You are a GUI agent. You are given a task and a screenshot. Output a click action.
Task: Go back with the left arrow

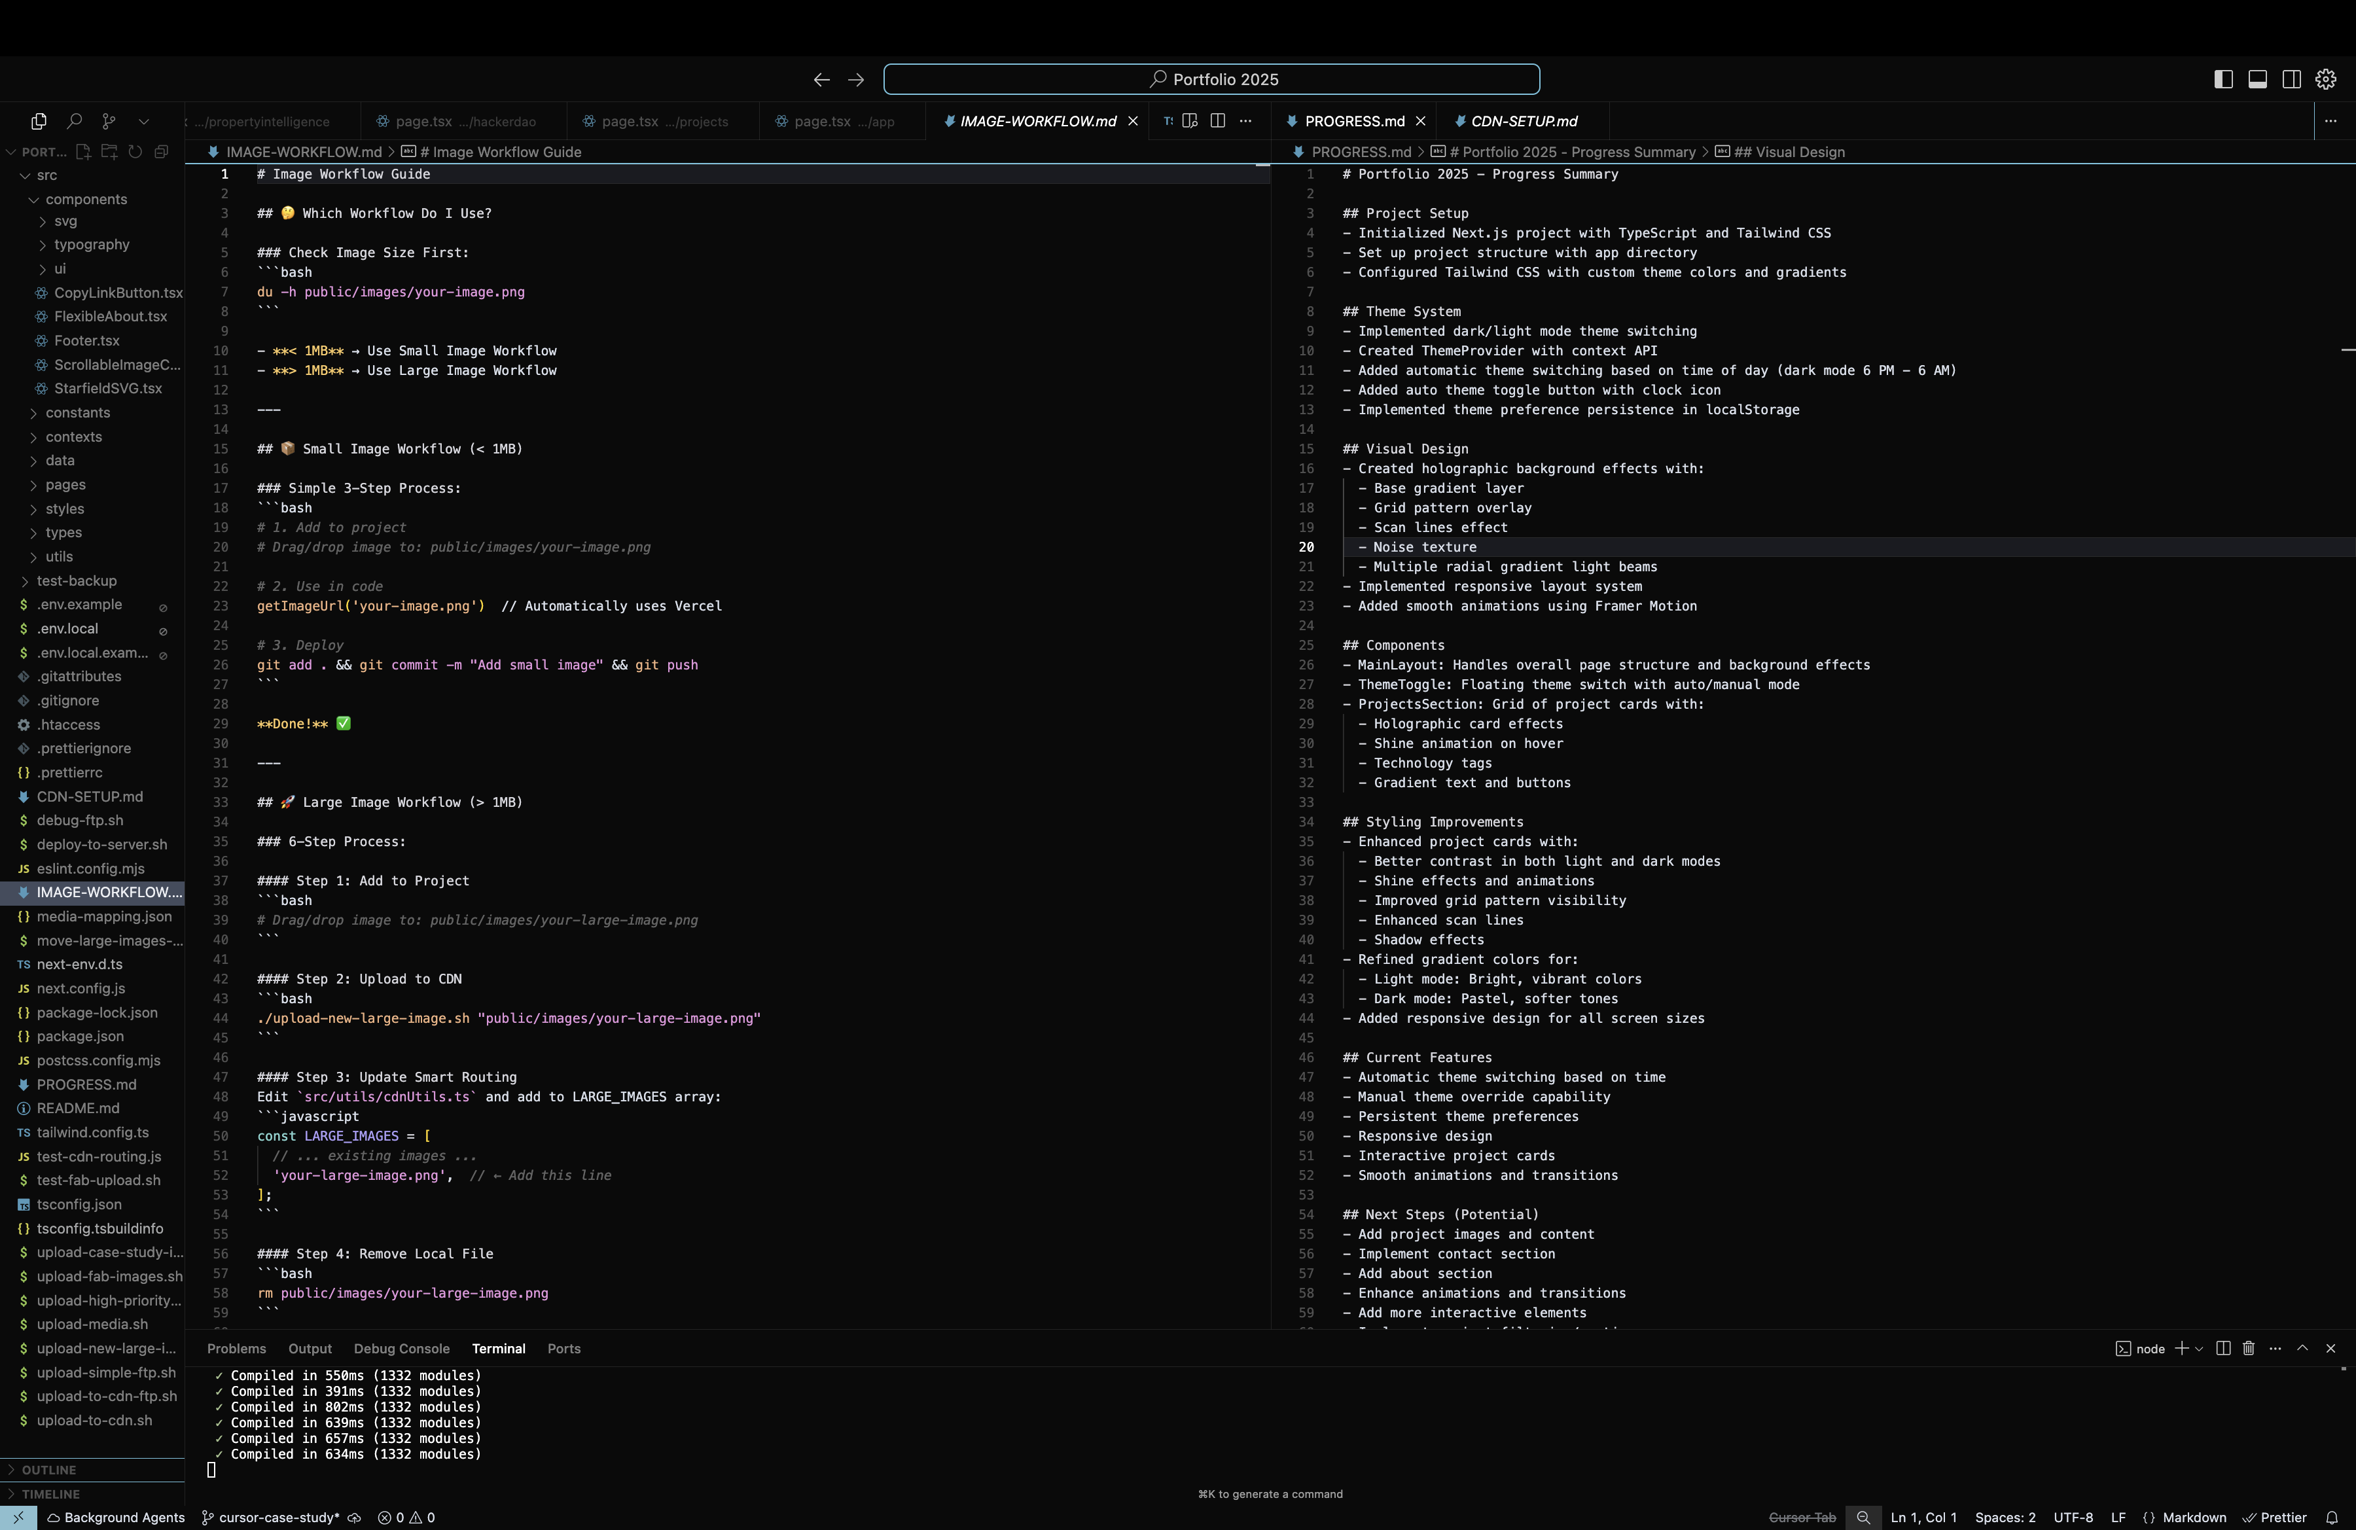pos(821,79)
